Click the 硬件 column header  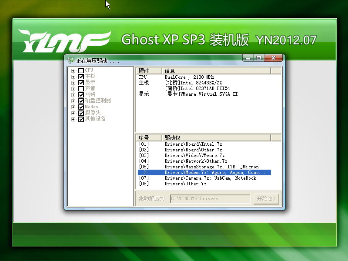(149, 71)
